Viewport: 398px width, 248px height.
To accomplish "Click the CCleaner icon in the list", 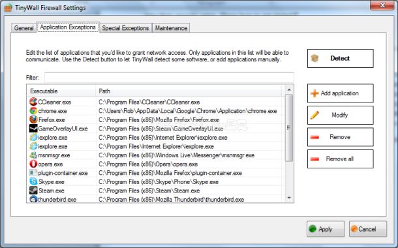I will [33, 102].
